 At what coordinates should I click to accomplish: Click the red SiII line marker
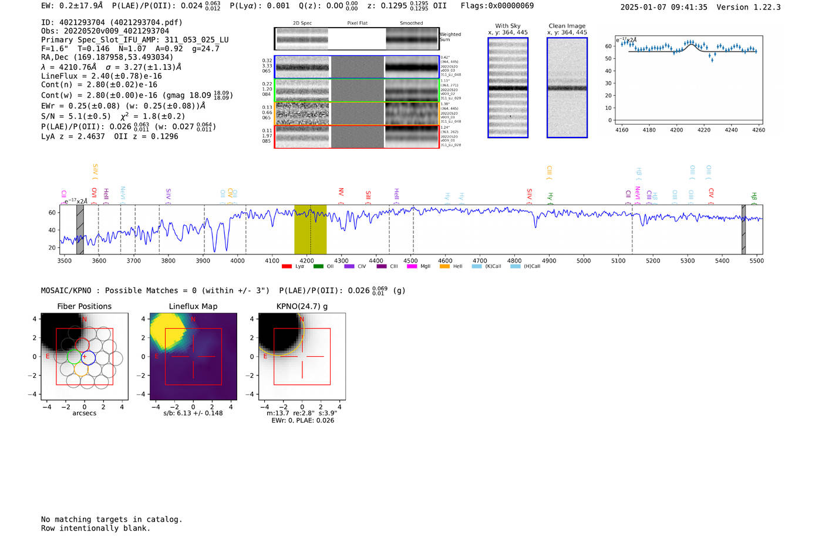pos(368,197)
